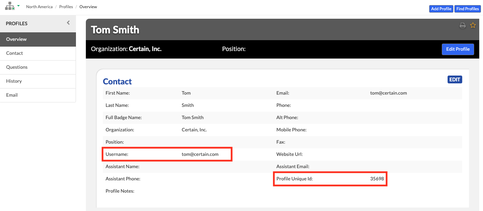Open the History sidebar item
483x211 pixels.
(38, 81)
